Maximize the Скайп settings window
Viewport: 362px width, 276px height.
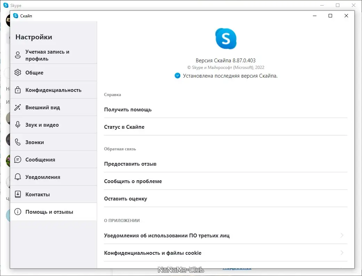click(330, 16)
